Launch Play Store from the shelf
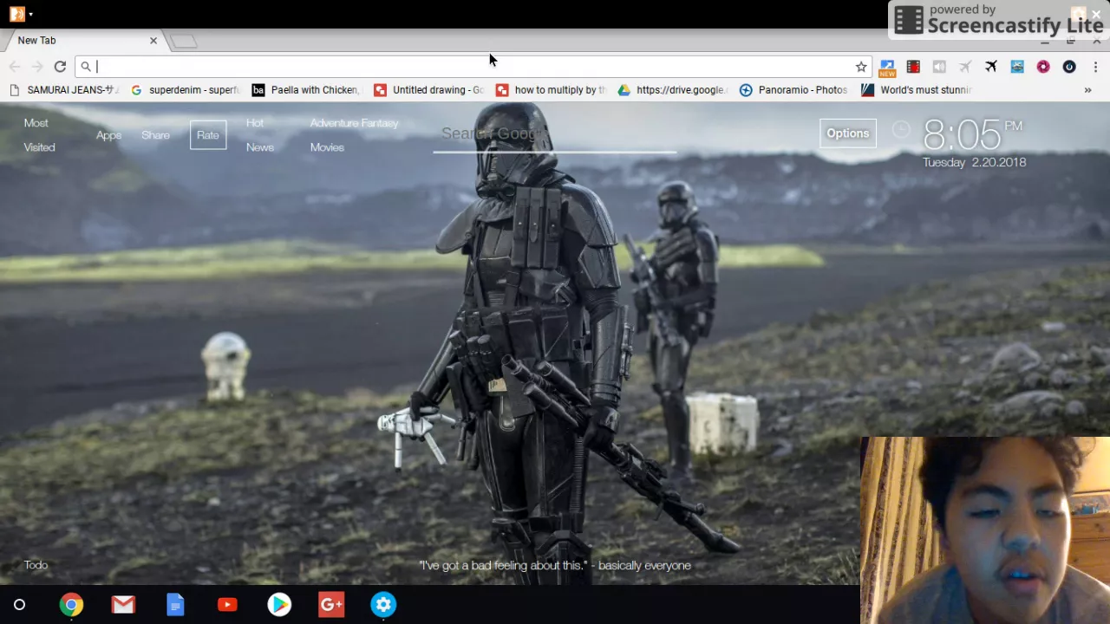The height and width of the screenshot is (624, 1110). [x=279, y=605]
